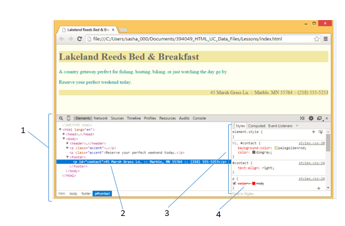Collapse the footer element node

pos(67,157)
